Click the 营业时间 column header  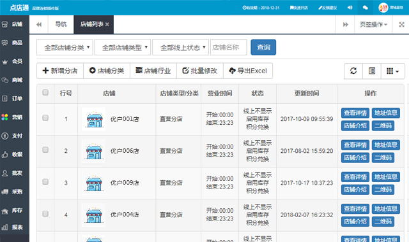point(220,94)
